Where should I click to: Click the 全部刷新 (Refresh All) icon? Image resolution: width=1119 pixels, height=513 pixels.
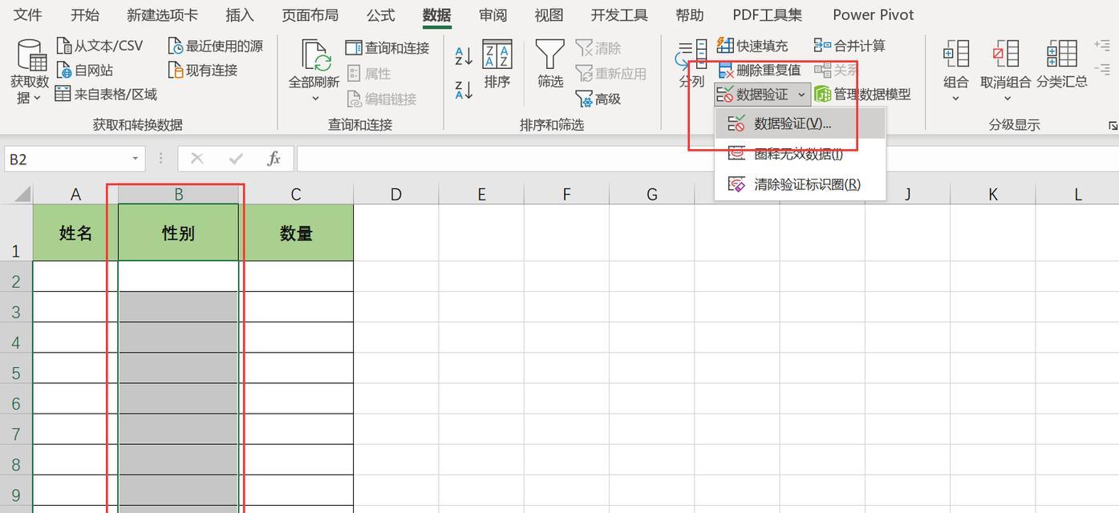pos(315,55)
